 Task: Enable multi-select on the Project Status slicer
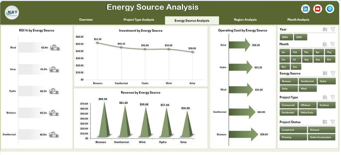[324, 122]
